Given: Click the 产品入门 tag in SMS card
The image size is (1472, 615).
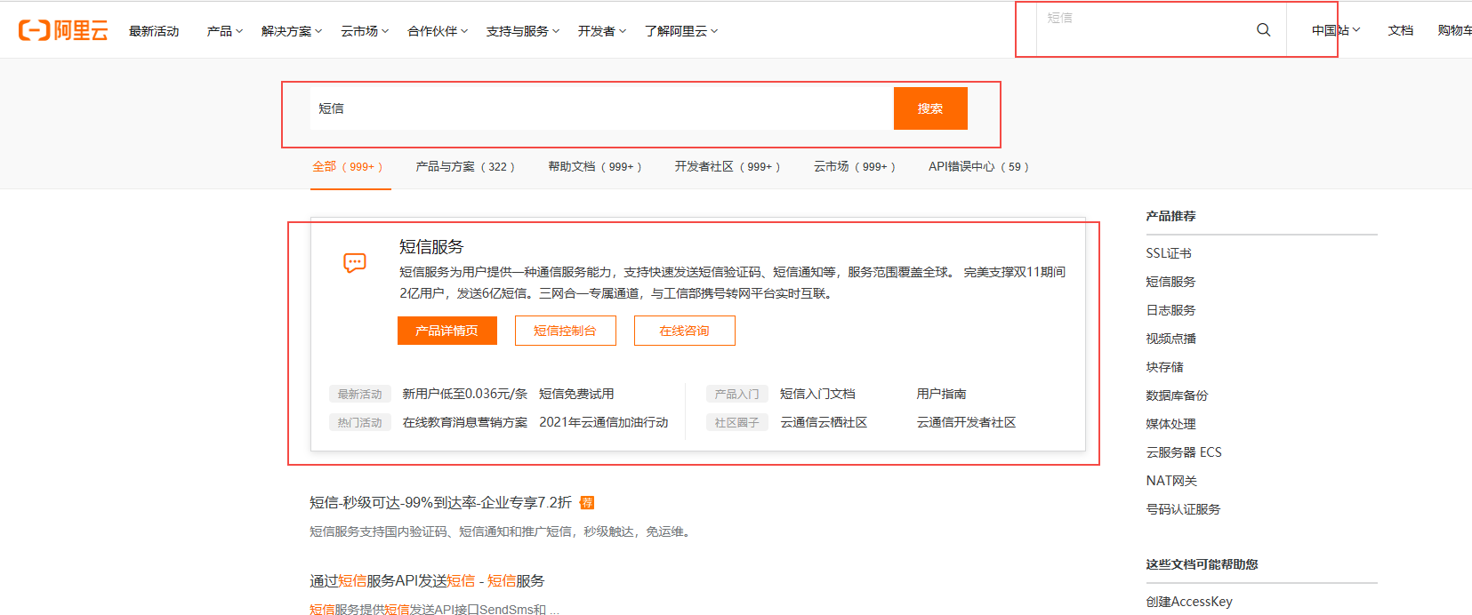Looking at the screenshot, I should point(736,394).
